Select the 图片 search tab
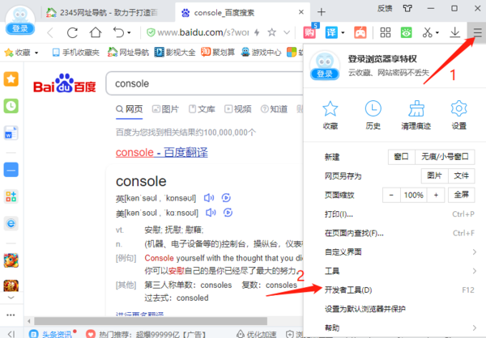The width and height of the screenshot is (486, 338). [x=165, y=109]
